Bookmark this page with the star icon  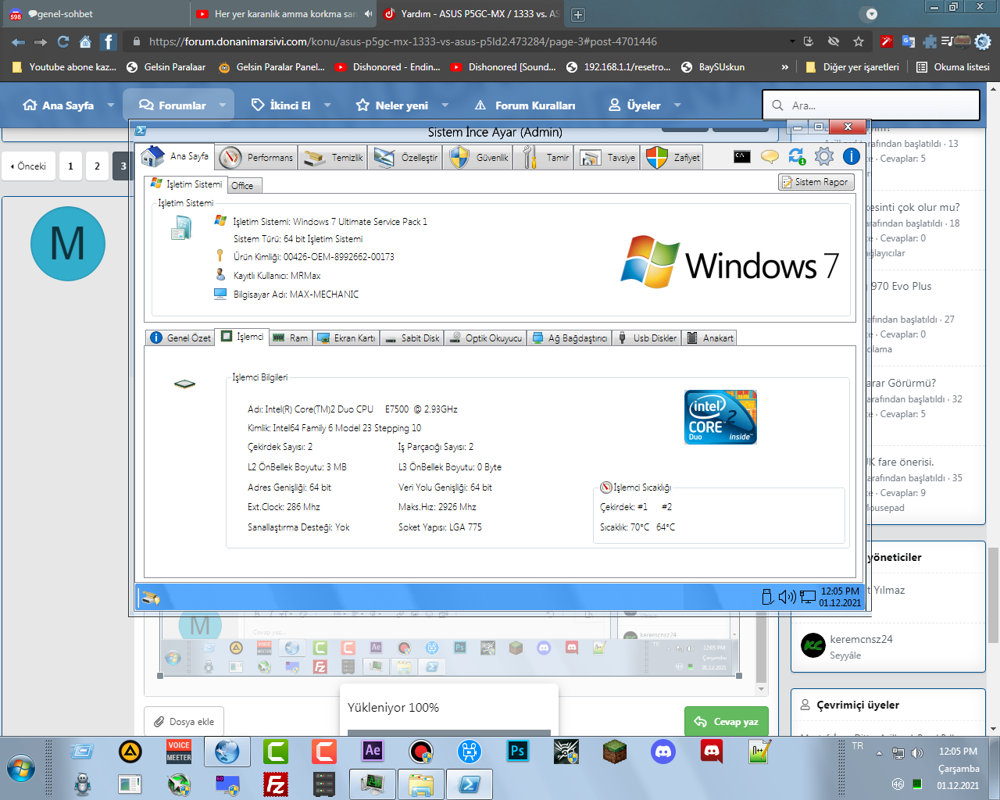(859, 41)
